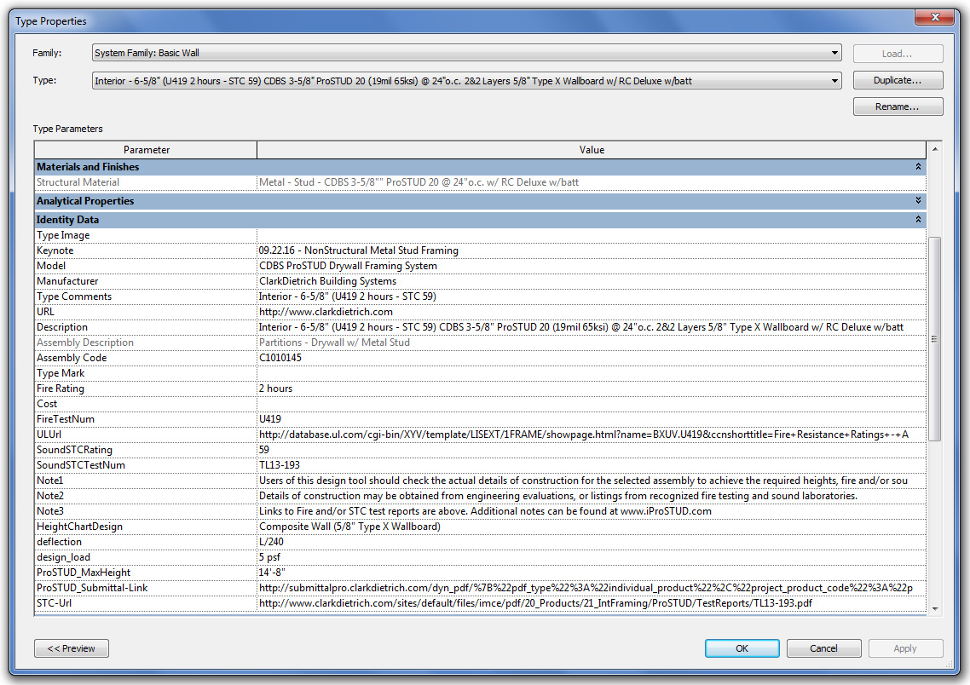Select the 'HeightChartDesign' parameter name
Viewport: 970px width, 685px height.
pos(80,527)
